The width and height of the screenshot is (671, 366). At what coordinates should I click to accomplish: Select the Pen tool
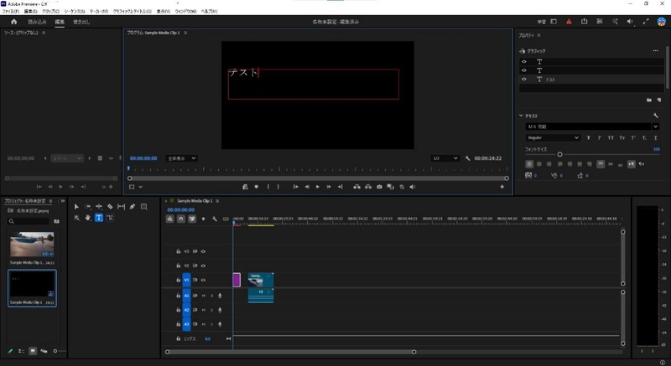coord(133,207)
